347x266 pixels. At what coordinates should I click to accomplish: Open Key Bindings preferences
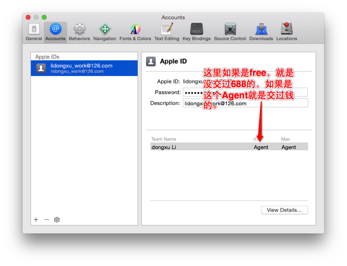[x=197, y=32]
